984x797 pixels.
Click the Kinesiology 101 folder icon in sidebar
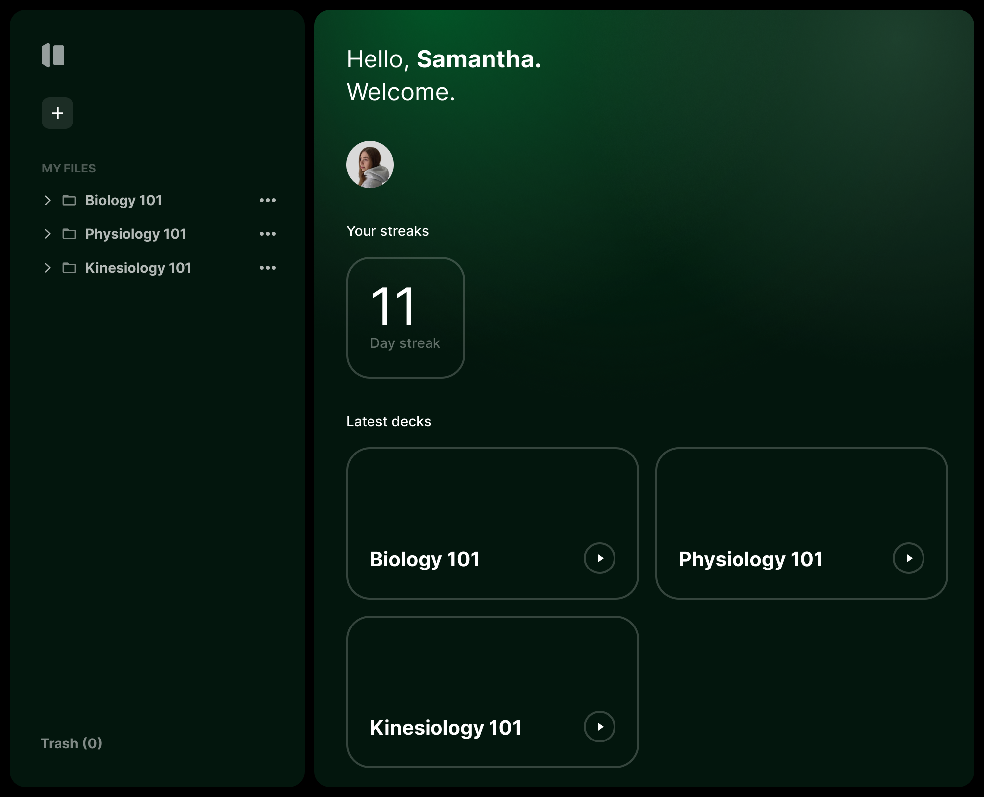[x=69, y=268]
